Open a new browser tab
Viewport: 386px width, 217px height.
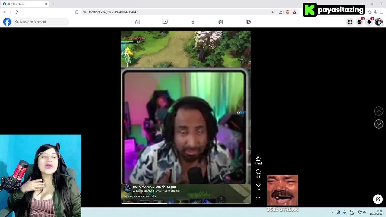[x=53, y=4]
